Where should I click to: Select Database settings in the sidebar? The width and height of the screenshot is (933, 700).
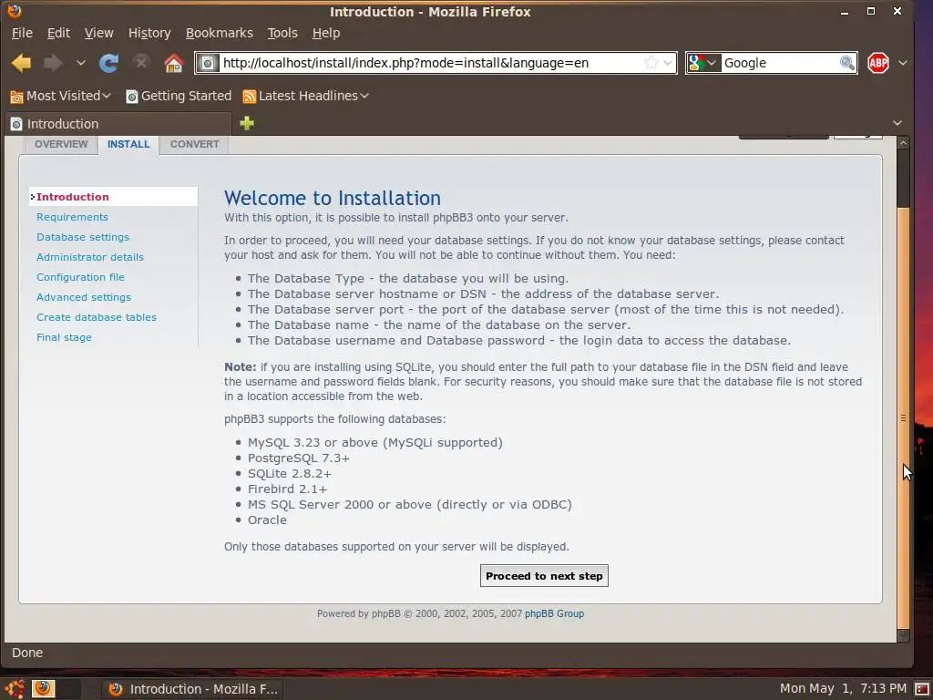83,237
